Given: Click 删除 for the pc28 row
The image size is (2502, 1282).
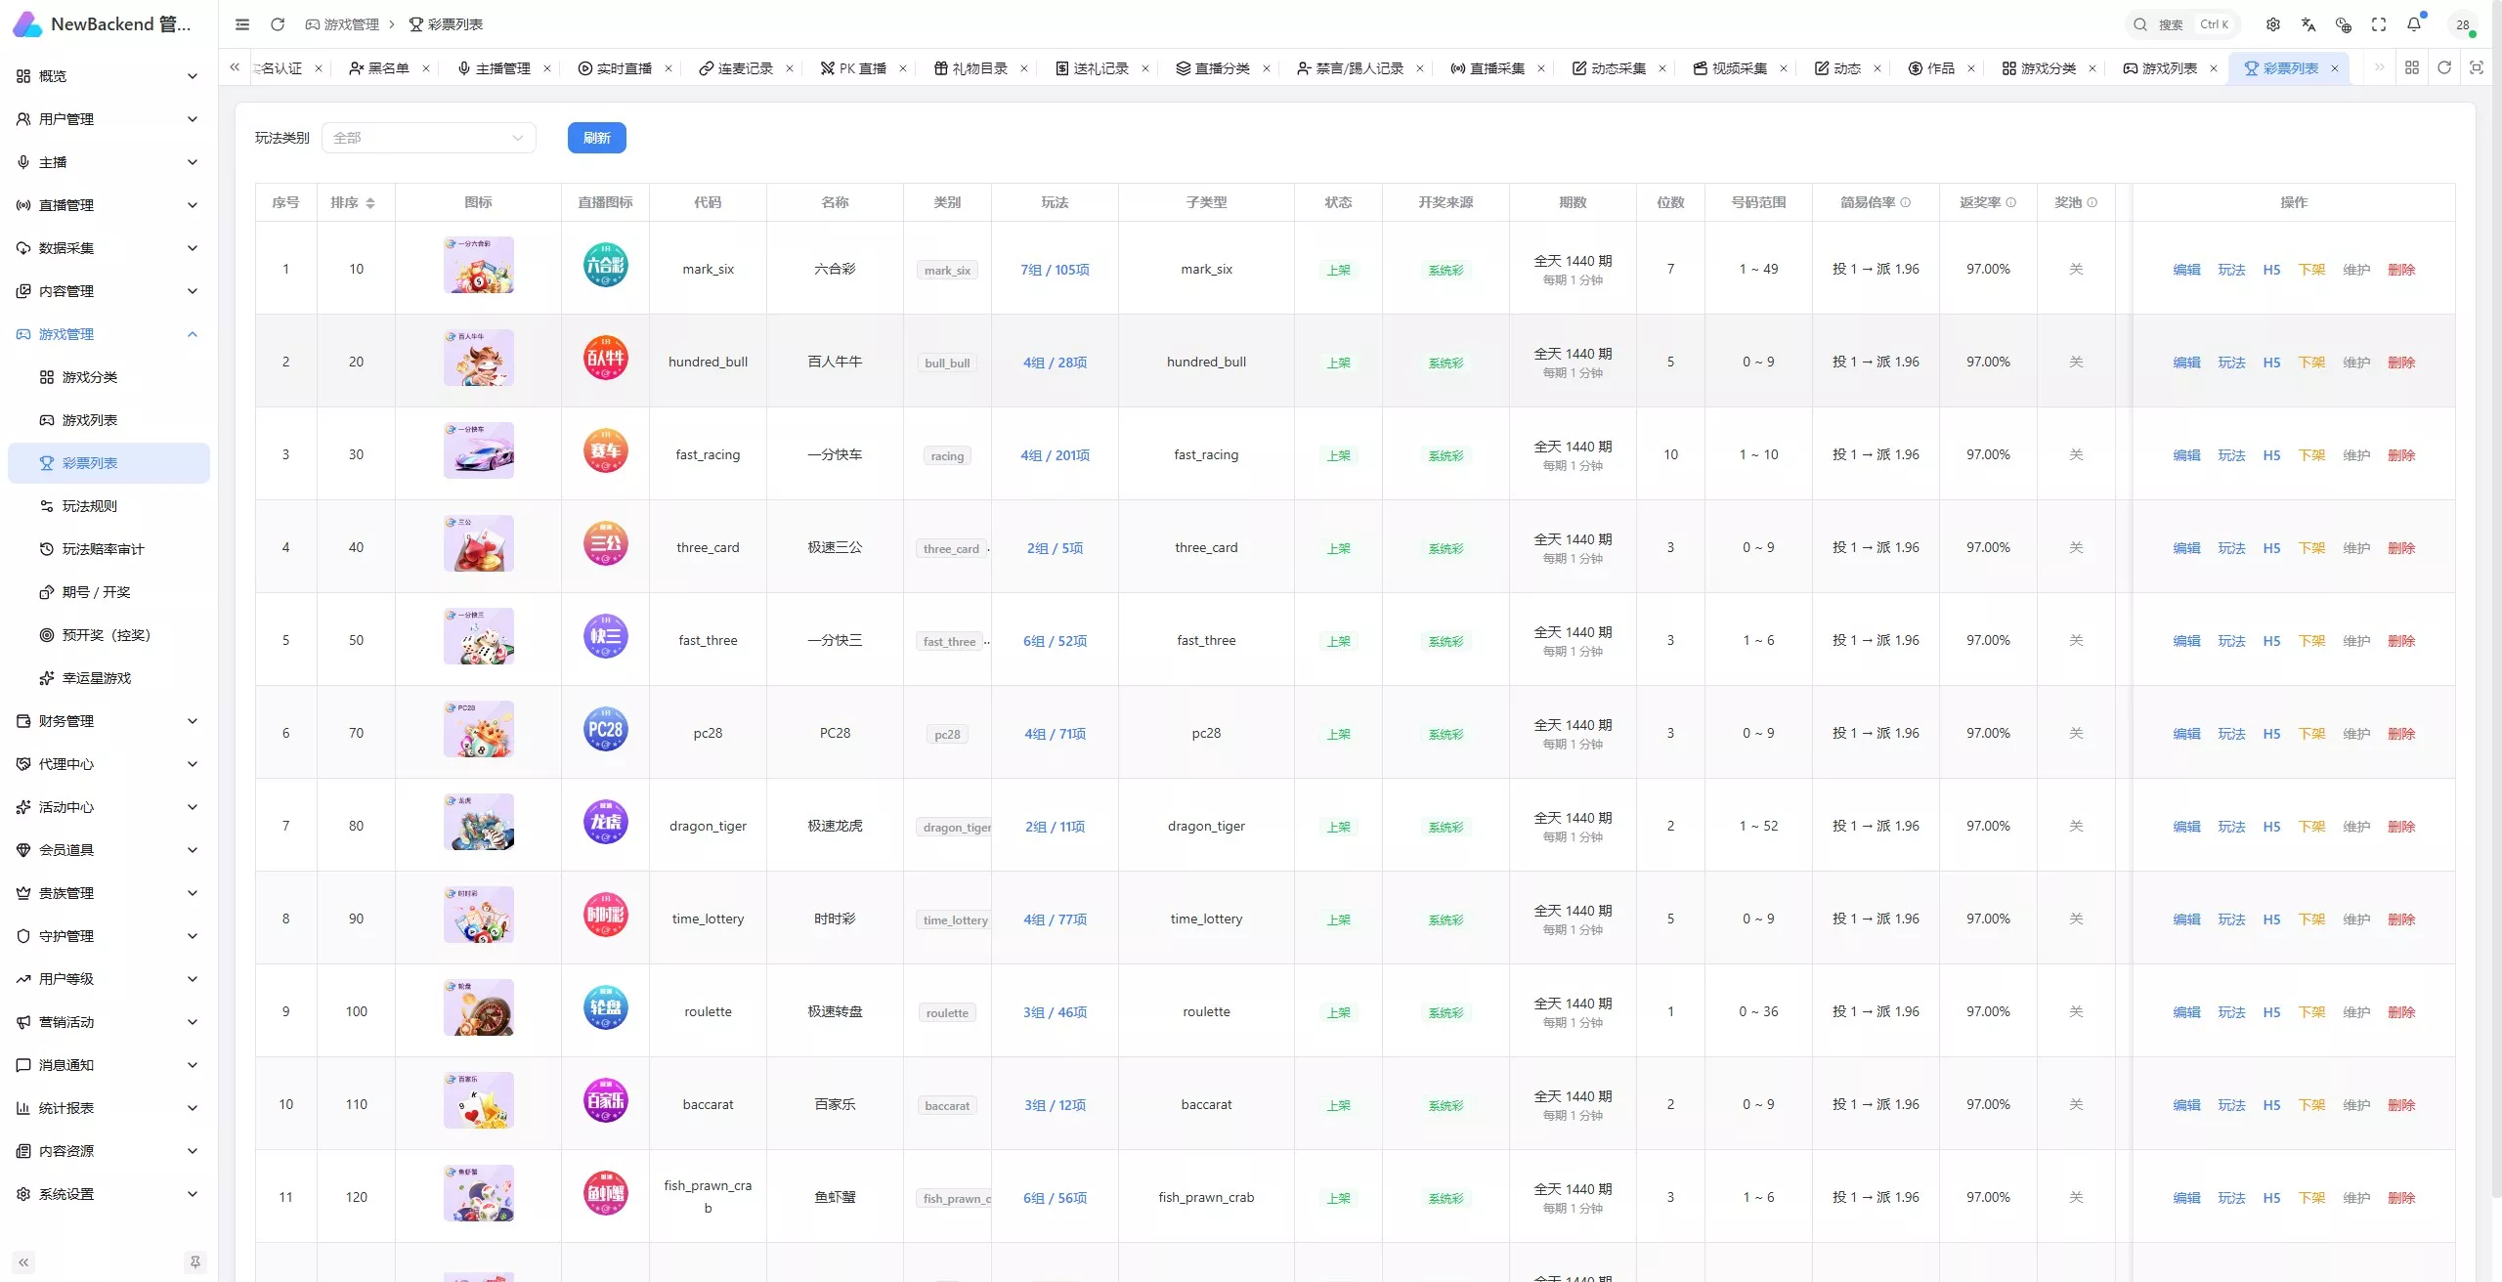Looking at the screenshot, I should 2401,734.
